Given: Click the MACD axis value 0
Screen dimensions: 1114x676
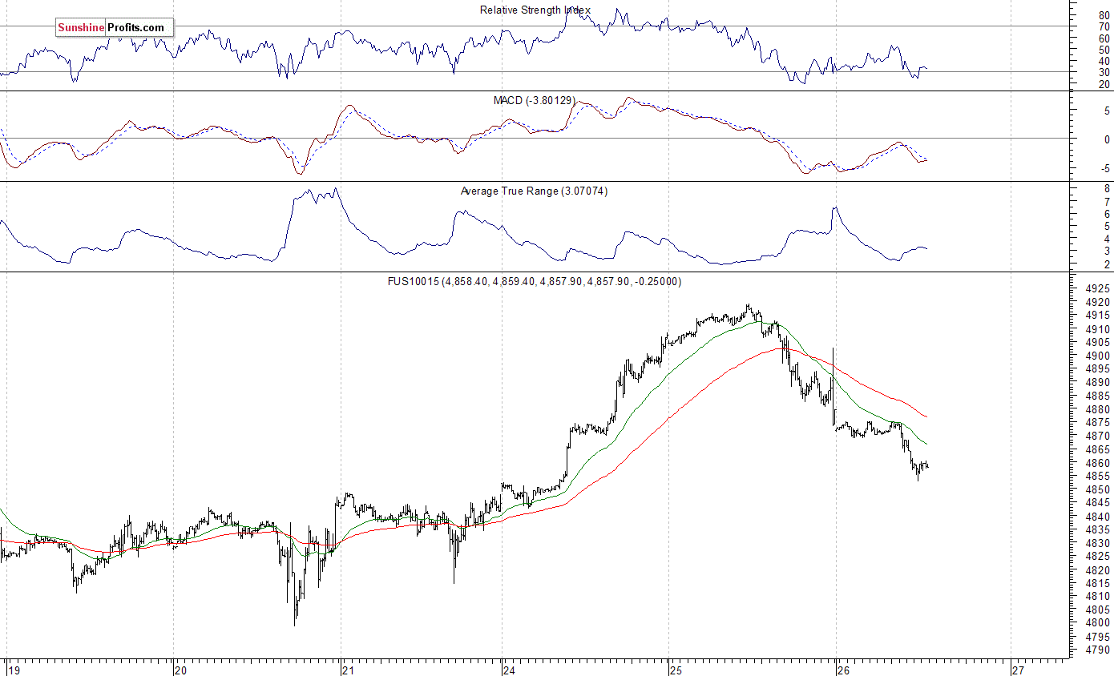Looking at the screenshot, I should click(x=1107, y=139).
